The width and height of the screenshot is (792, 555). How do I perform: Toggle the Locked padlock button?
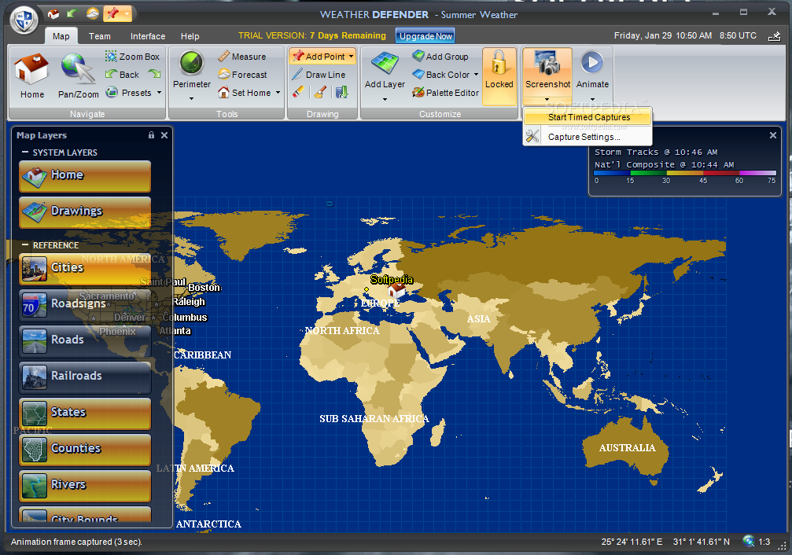coord(499,76)
